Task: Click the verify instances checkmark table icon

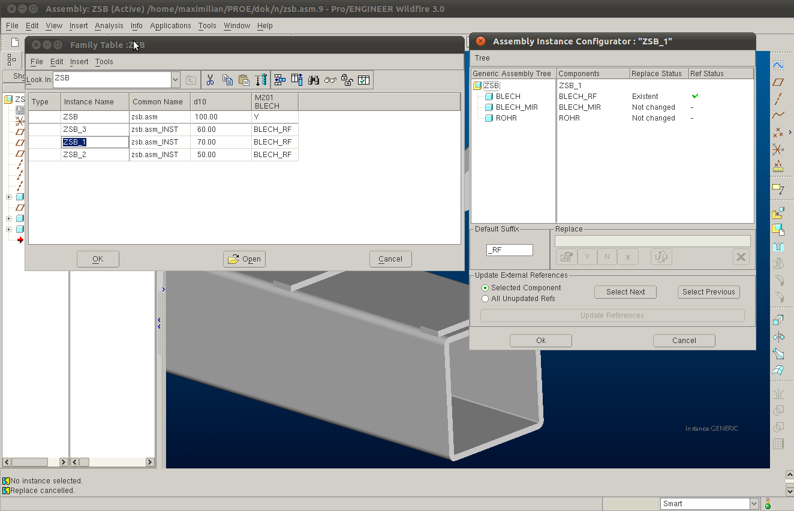Action: tap(363, 80)
